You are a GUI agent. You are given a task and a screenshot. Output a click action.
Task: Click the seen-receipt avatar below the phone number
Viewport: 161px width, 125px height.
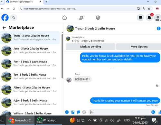[x=157, y=85]
